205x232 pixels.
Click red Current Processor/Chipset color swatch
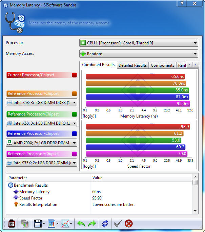click(x=74, y=75)
